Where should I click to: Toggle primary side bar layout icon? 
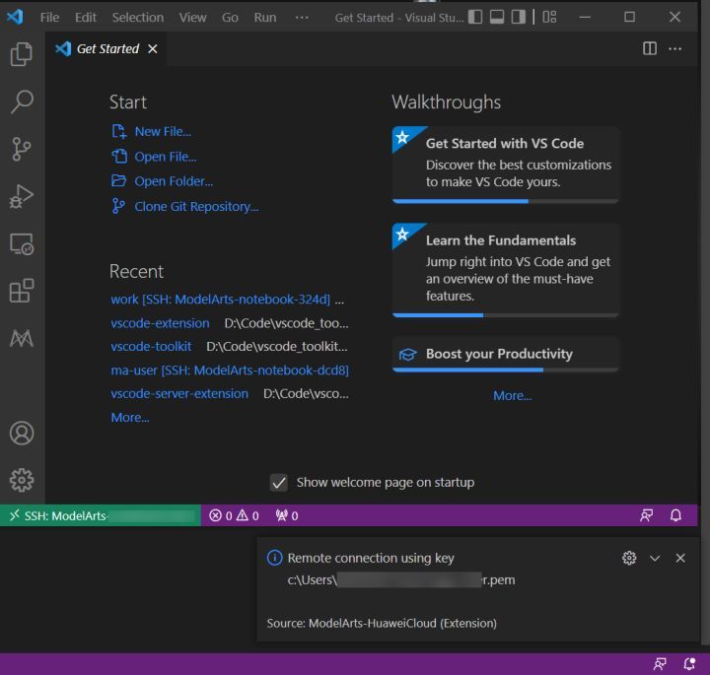[x=475, y=17]
